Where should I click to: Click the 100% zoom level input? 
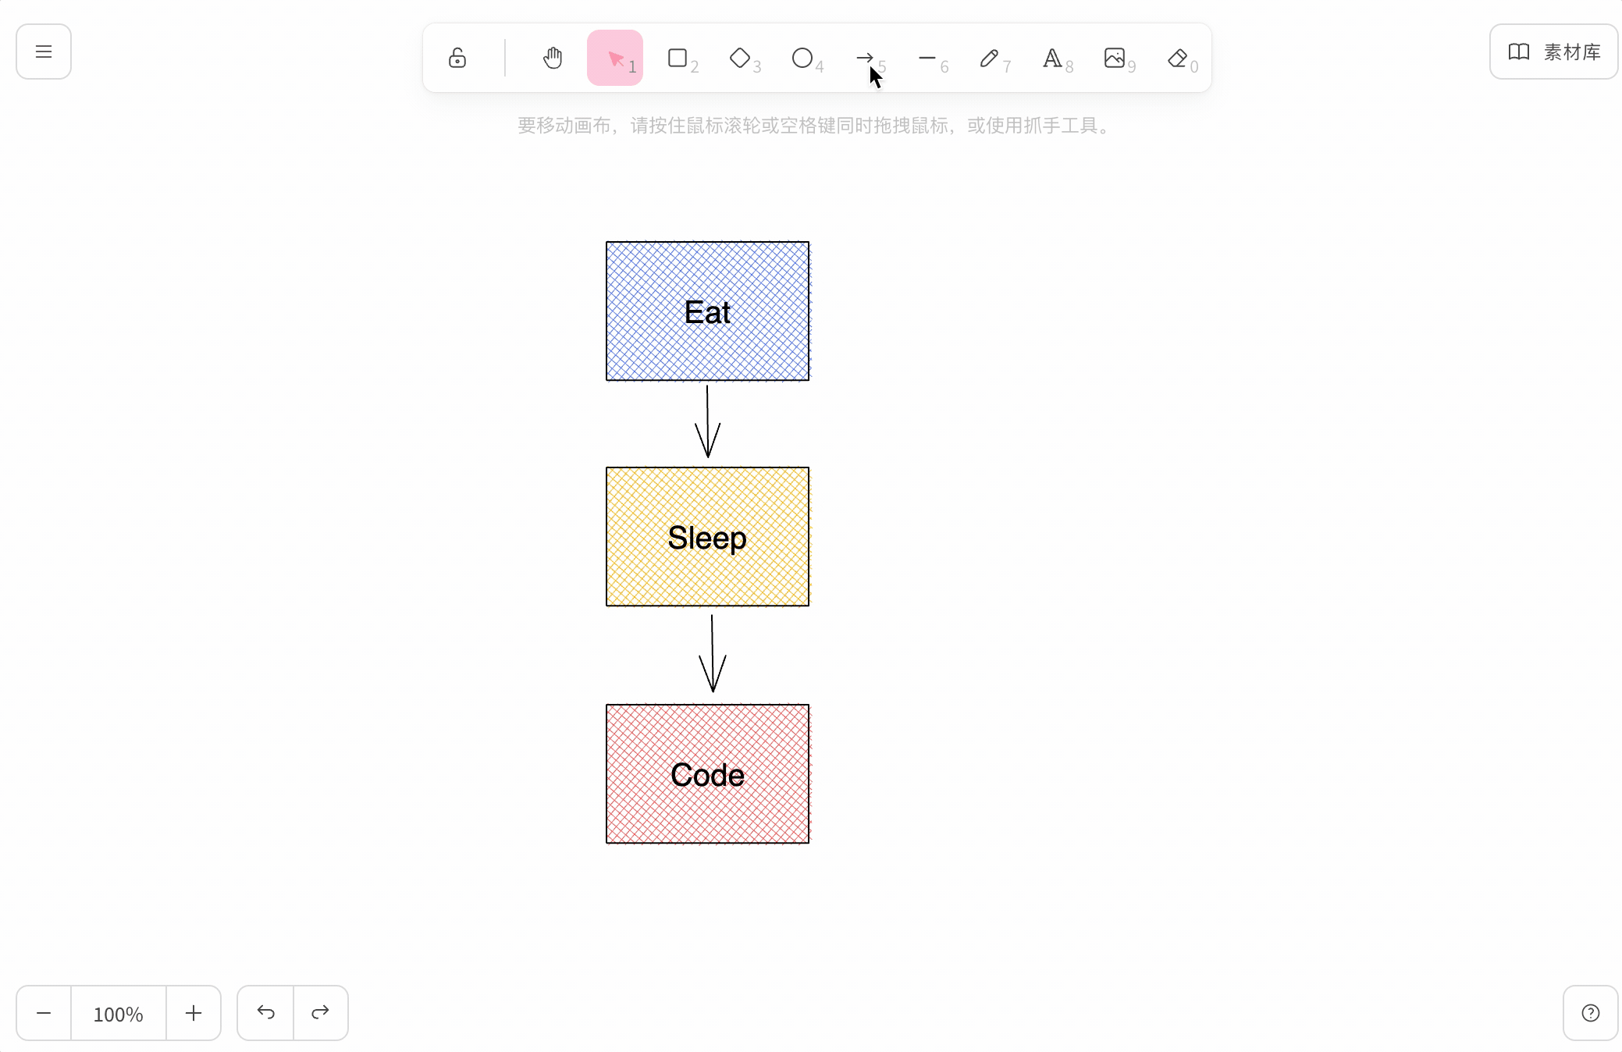pyautogui.click(x=118, y=1013)
